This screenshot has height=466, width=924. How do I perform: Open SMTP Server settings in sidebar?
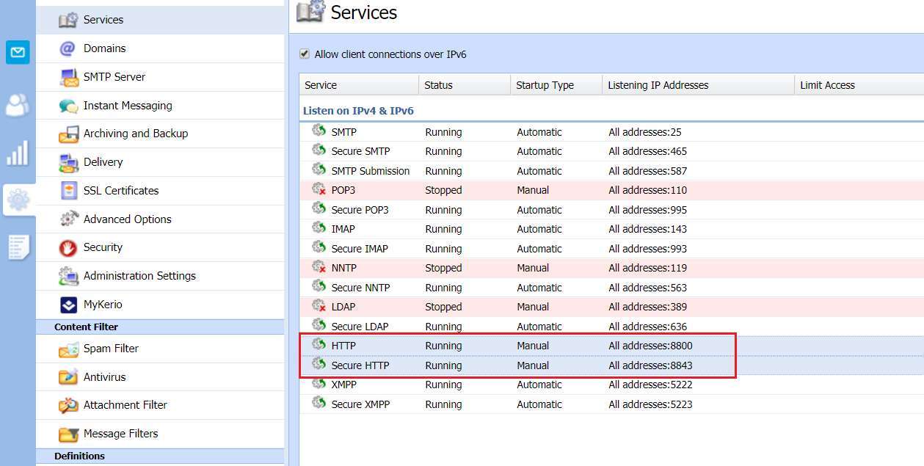(160, 77)
